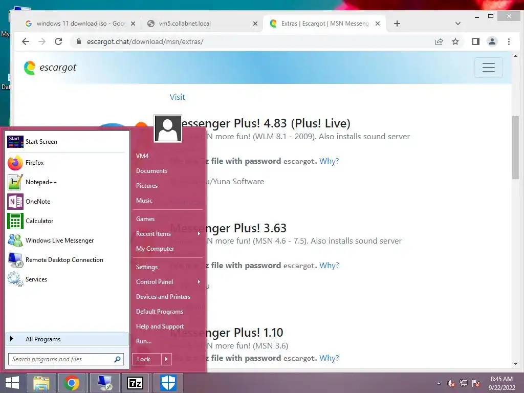Click Why? link under Messenger Plus! 1.10

click(x=329, y=358)
